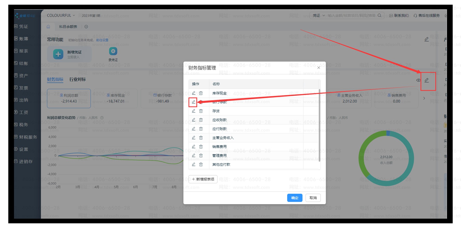Click edit pencil for 存货 row
Image resolution: width=461 pixels, height=228 pixels.
pos(193,111)
